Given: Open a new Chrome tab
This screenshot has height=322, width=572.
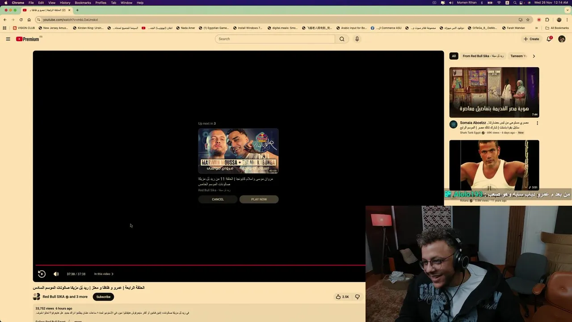Looking at the screenshot, I should (x=77, y=10).
